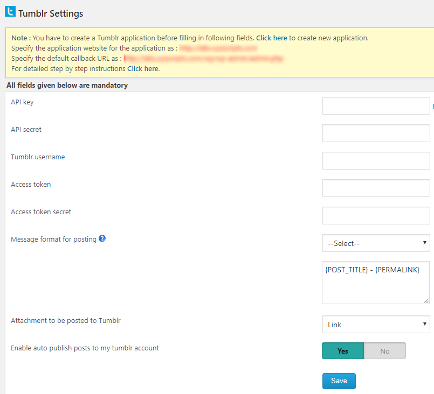The height and width of the screenshot is (394, 434).
Task: Click the Tumblr username input field
Action: coord(376,160)
